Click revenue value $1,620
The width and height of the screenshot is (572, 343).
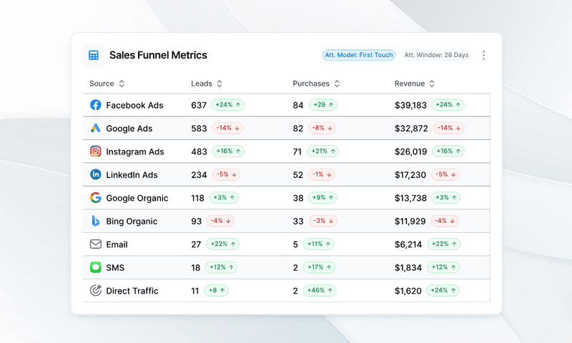(408, 291)
